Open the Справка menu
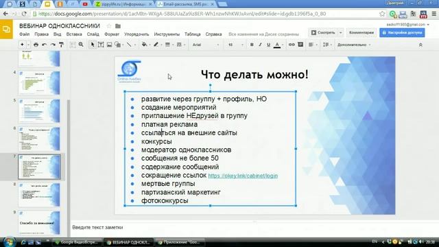 click(213, 34)
